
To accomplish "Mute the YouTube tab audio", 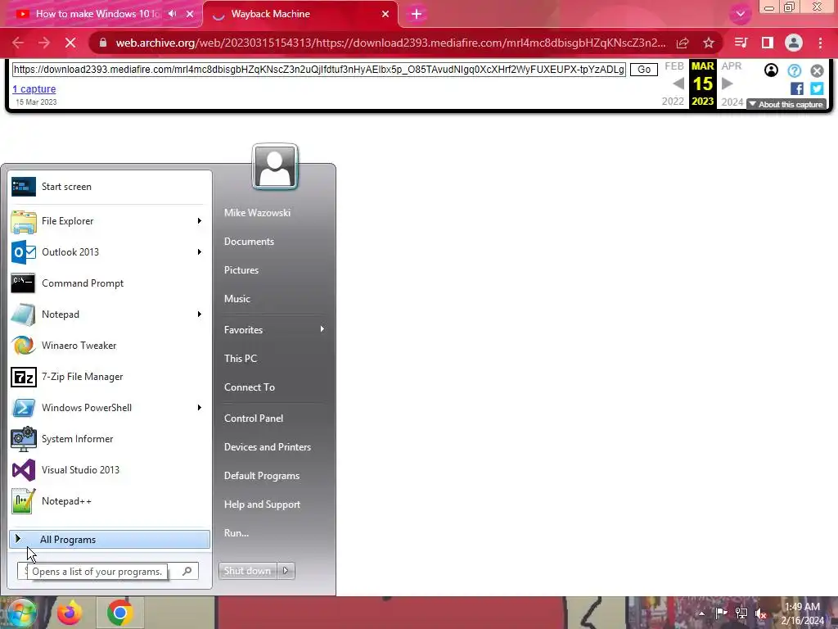I will tap(172, 14).
